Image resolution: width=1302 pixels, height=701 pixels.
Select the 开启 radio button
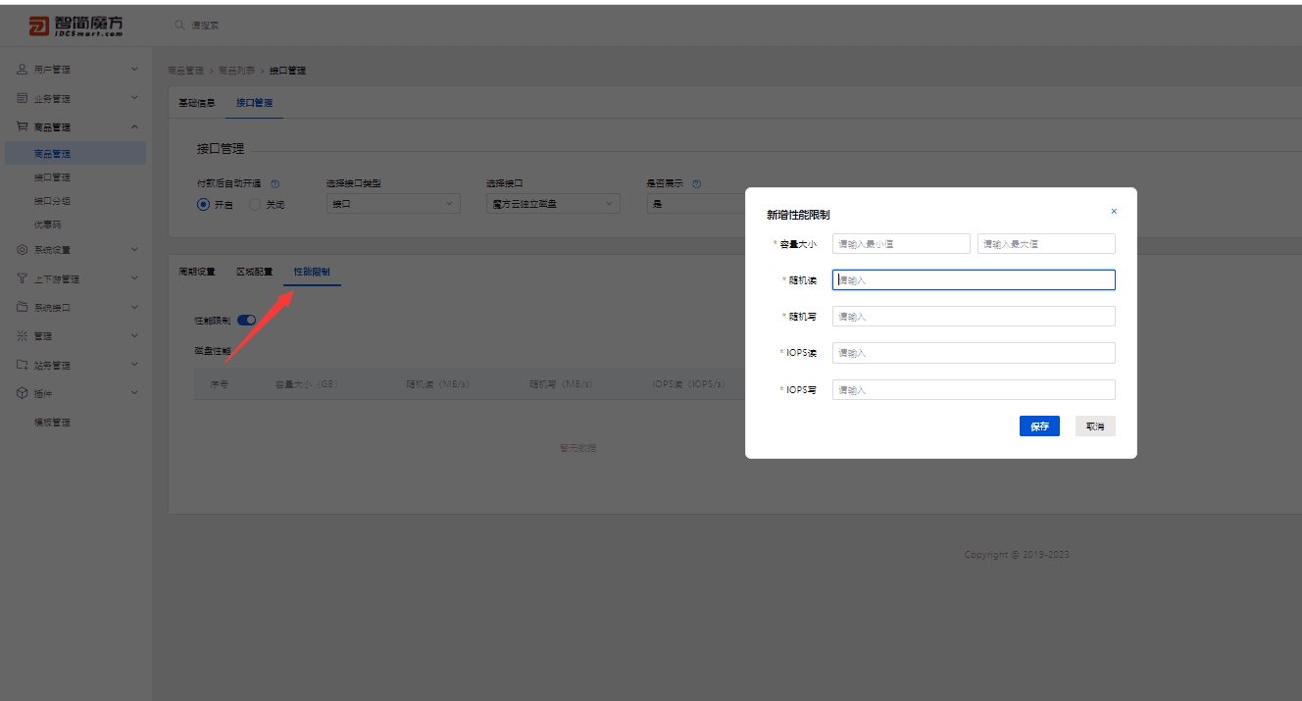point(204,205)
